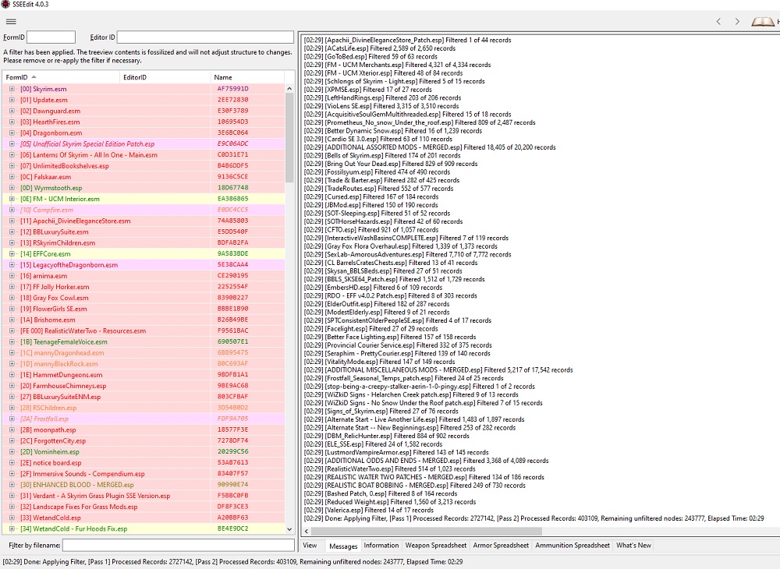Screen dimensions: 780x569
Task: Select Verdant Skyrim Grass Plugin row
Action: 144,496
